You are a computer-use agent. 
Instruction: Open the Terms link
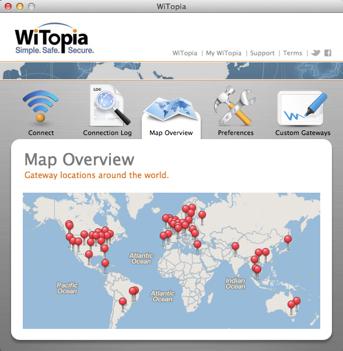pos(292,53)
